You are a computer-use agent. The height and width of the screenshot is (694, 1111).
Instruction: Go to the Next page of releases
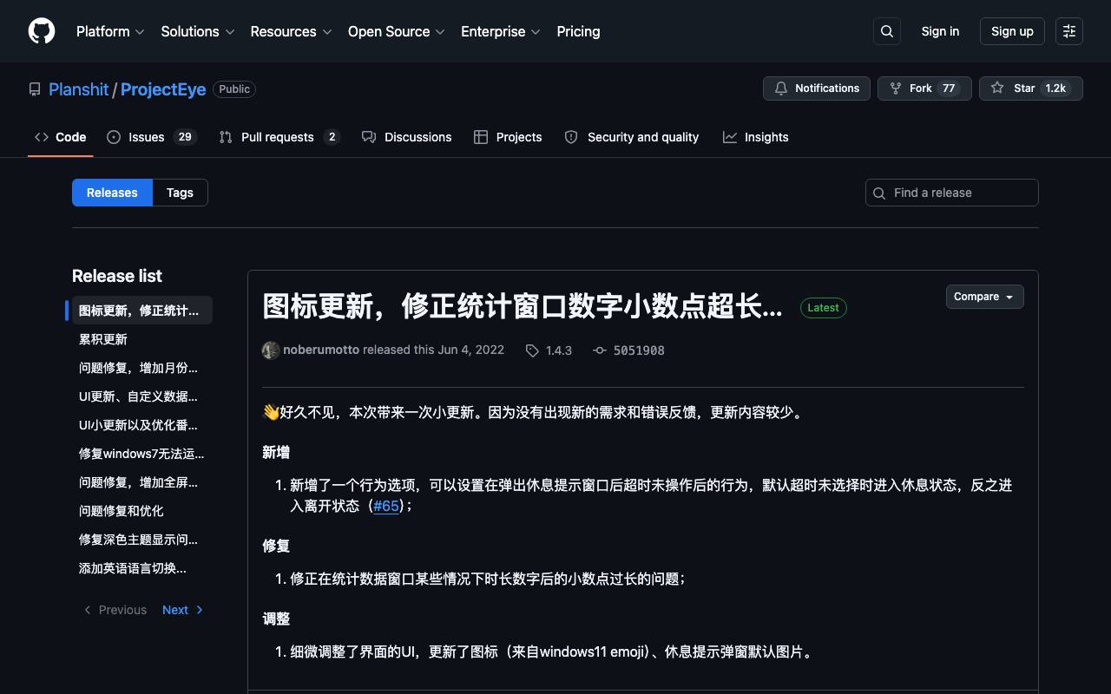tap(183, 610)
